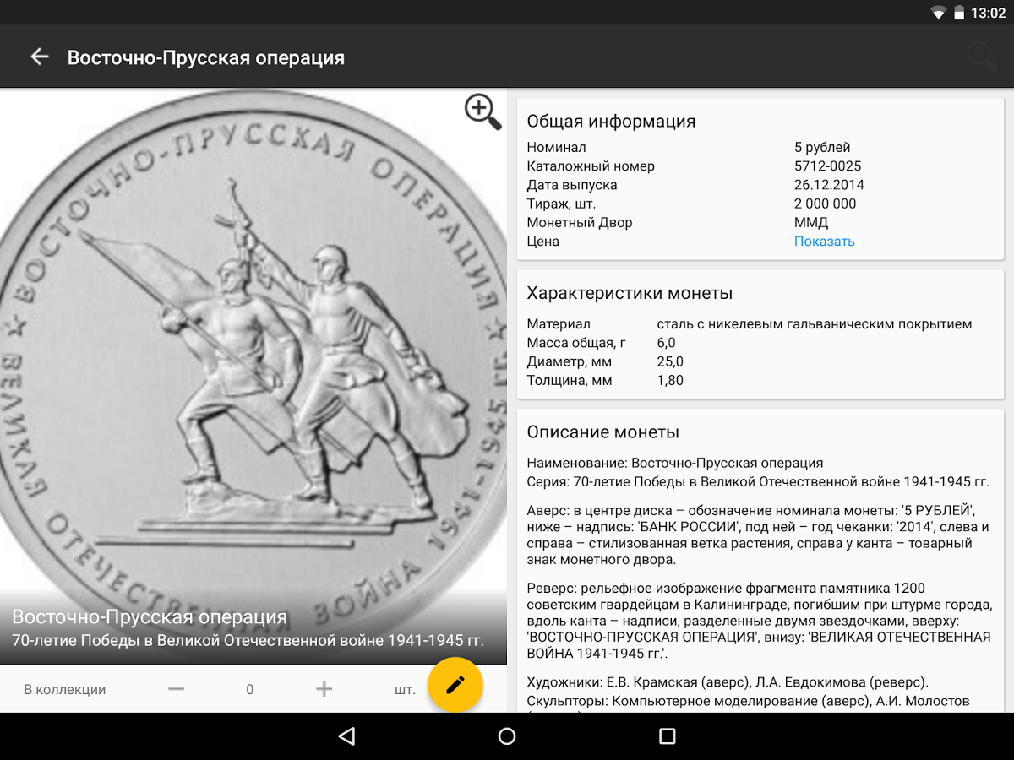The height and width of the screenshot is (760, 1014).
Task: Tap the Диаметр, мм label
Action: [x=569, y=361]
